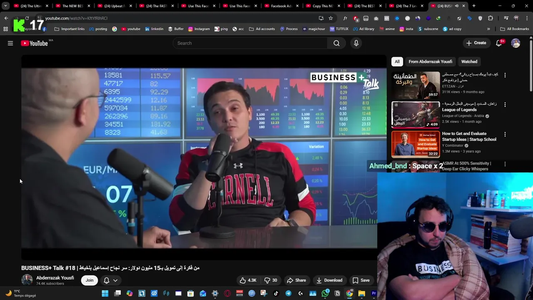Open the Y Combinator channel link

point(453,145)
